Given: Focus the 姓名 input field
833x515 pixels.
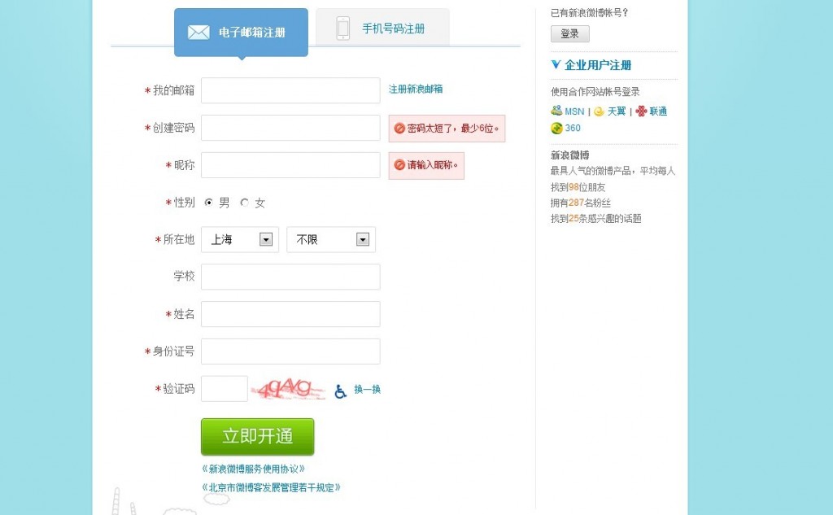Looking at the screenshot, I should (290, 314).
